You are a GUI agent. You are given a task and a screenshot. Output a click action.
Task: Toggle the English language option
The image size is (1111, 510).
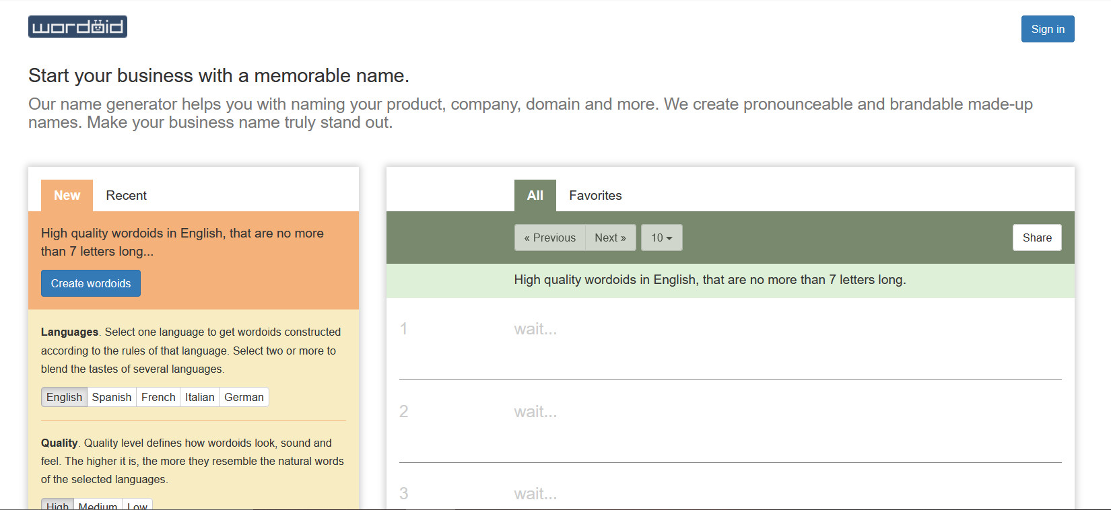[64, 397]
